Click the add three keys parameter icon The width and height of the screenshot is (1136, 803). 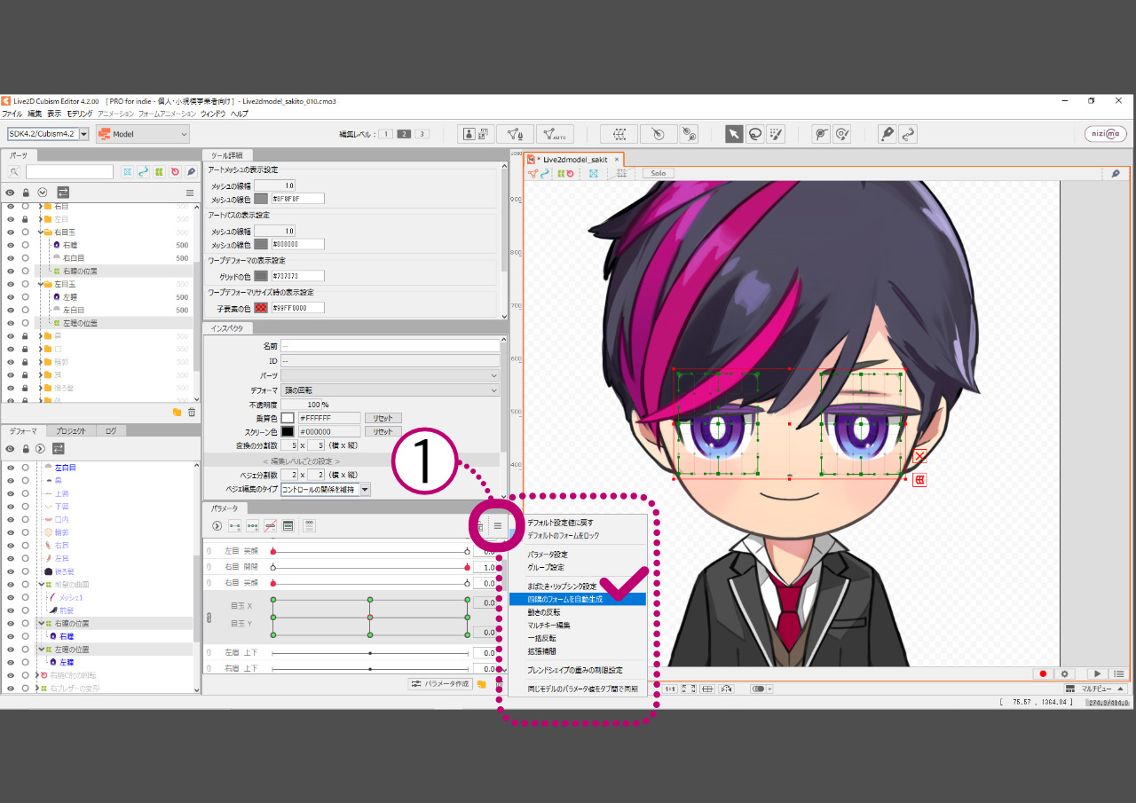(252, 525)
